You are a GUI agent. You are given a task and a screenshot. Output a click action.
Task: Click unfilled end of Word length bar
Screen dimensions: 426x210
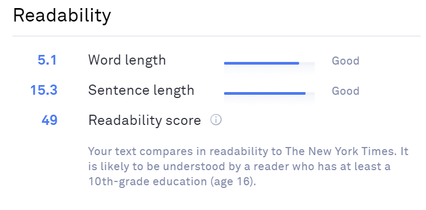pyautogui.click(x=307, y=63)
